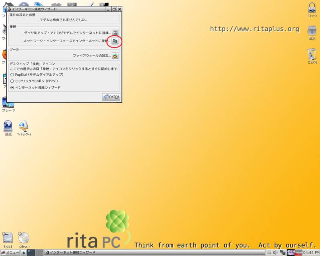Click the volume speaker icon in the tray

(x=276, y=252)
